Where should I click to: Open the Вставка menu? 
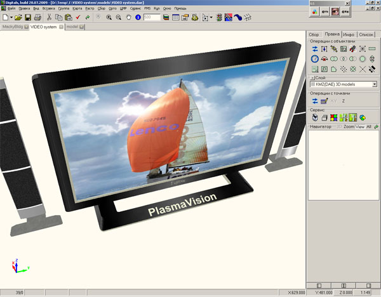point(49,8)
